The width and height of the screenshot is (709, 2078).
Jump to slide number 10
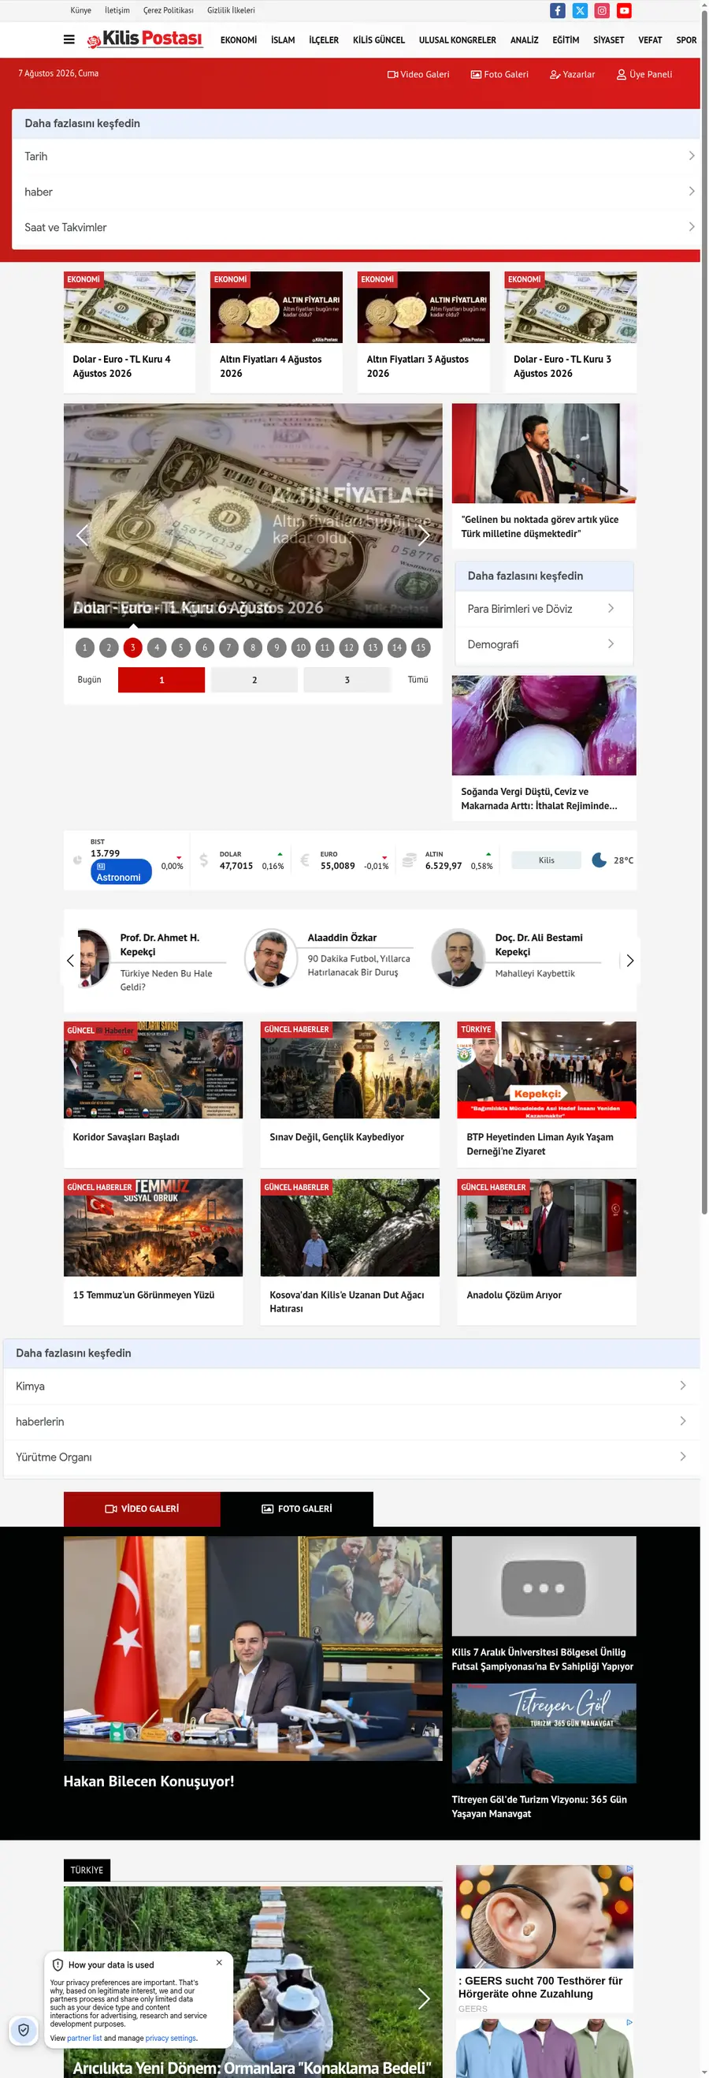[300, 647]
